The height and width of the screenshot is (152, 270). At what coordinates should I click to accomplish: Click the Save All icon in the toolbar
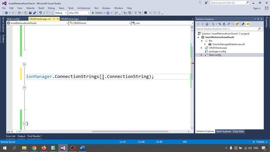point(35,13)
